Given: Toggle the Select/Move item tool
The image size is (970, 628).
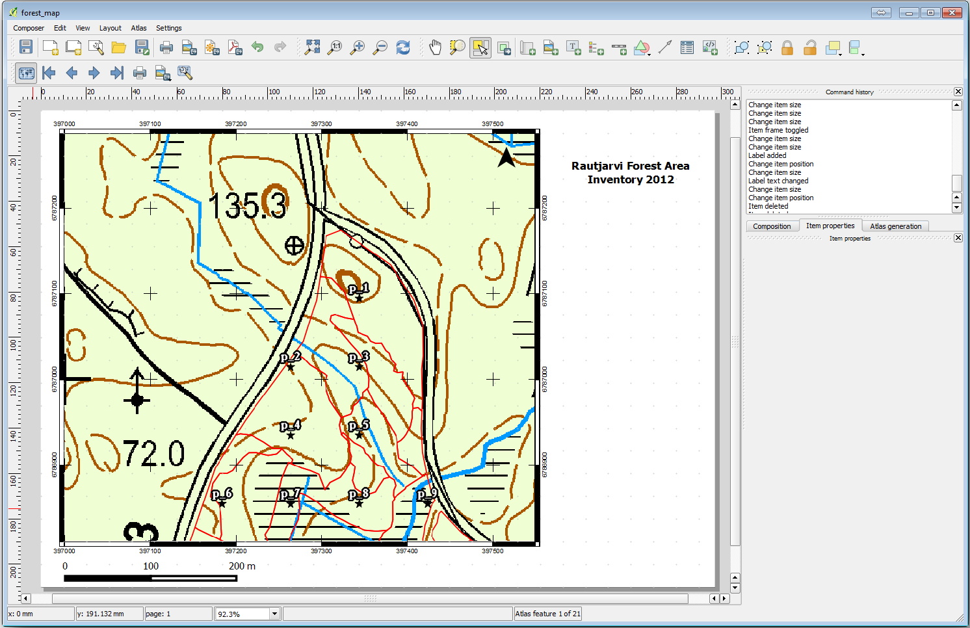Looking at the screenshot, I should (480, 47).
